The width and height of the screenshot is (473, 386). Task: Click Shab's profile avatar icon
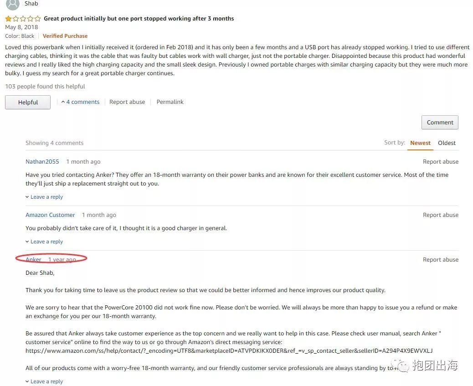12,4
